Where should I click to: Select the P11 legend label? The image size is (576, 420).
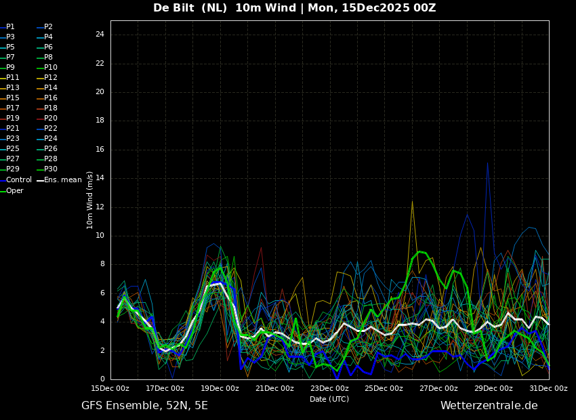pyautogui.click(x=10, y=77)
